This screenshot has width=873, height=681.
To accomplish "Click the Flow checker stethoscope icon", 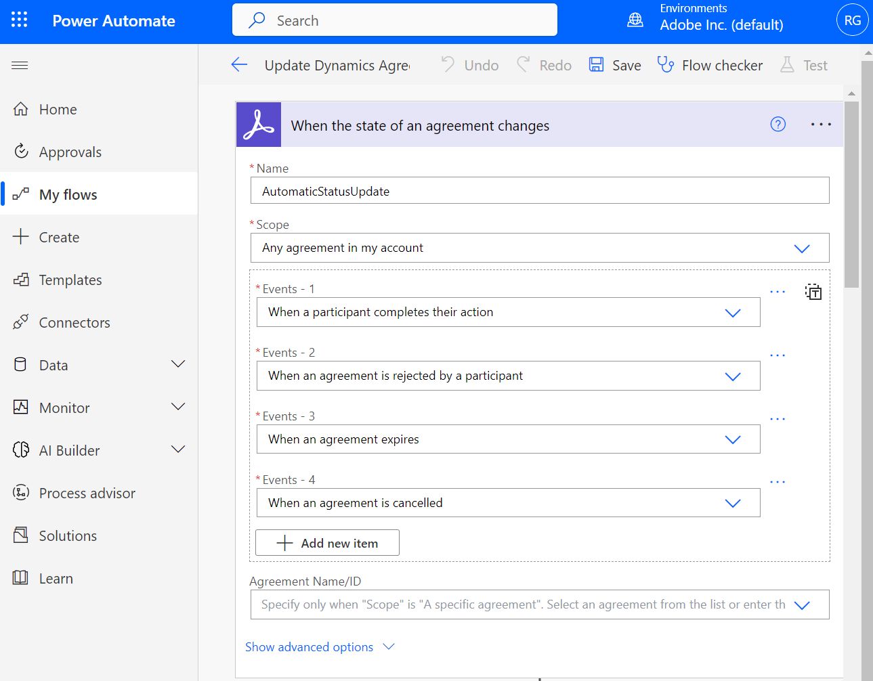I will pyautogui.click(x=666, y=65).
